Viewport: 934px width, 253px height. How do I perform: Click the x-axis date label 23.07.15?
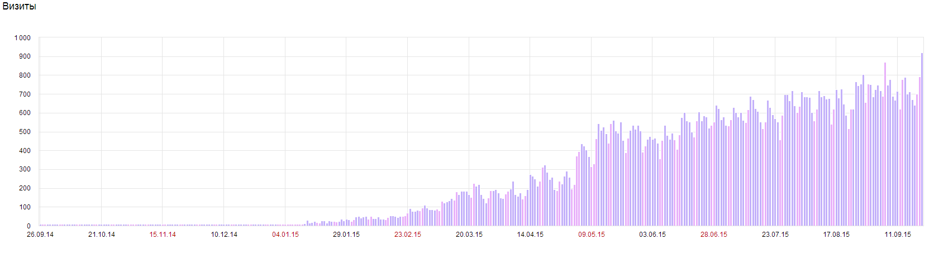pyautogui.click(x=775, y=235)
